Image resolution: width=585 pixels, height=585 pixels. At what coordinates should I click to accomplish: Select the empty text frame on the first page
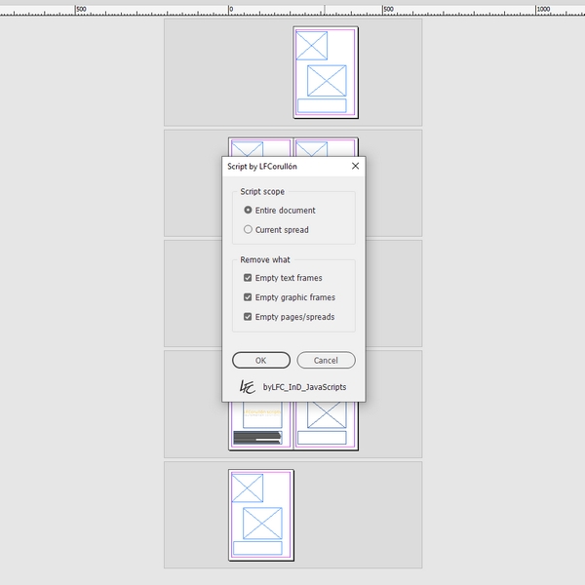point(322,105)
